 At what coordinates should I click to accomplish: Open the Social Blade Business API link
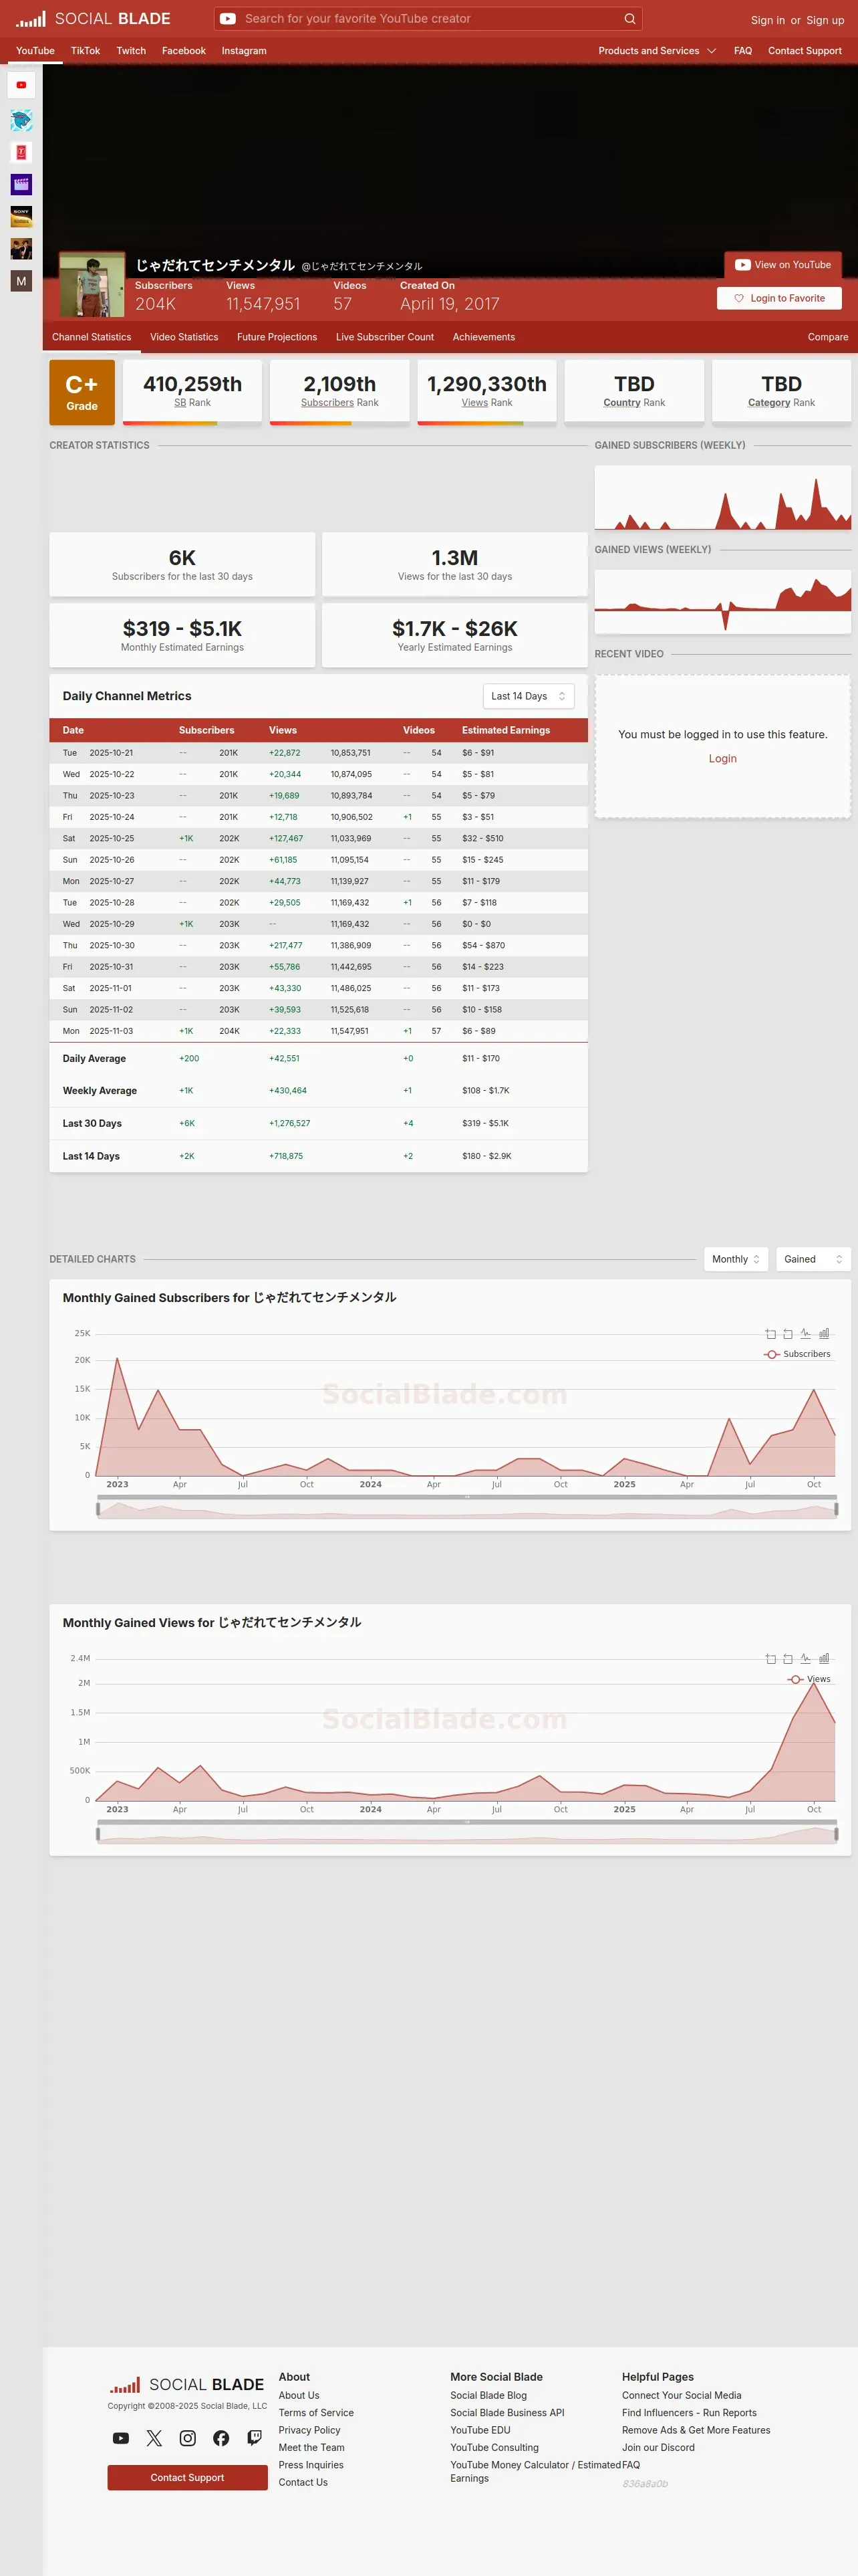(507, 2413)
